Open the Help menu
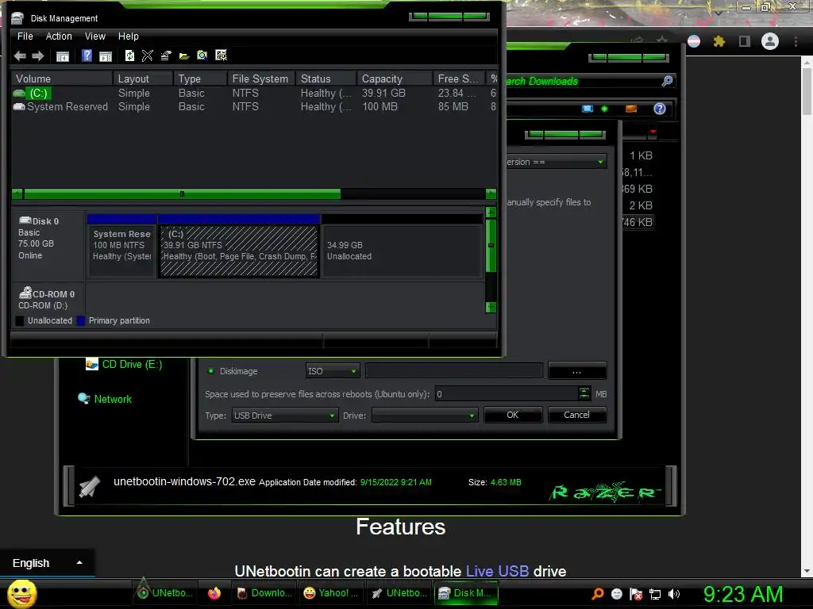 [x=128, y=36]
